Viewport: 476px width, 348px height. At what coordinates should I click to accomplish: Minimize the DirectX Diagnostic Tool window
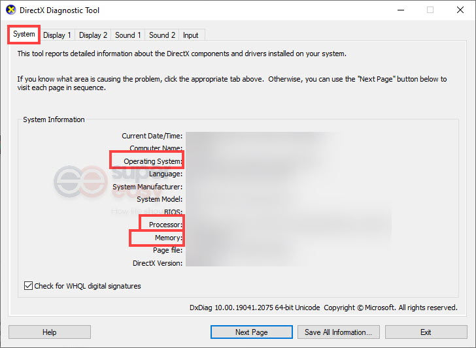pyautogui.click(x=399, y=10)
